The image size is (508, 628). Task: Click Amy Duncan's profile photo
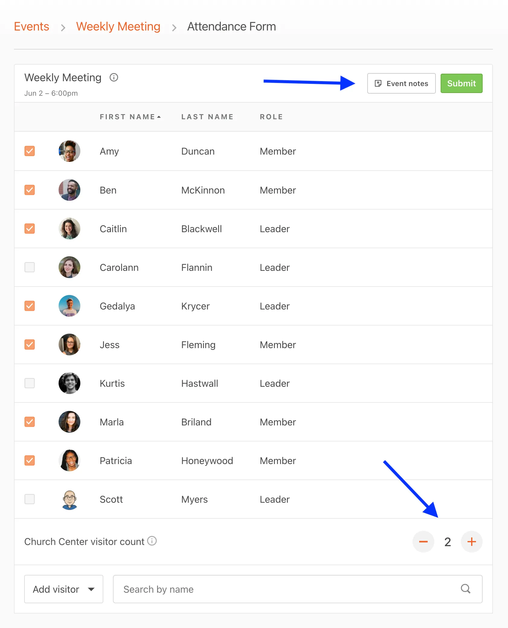click(69, 151)
